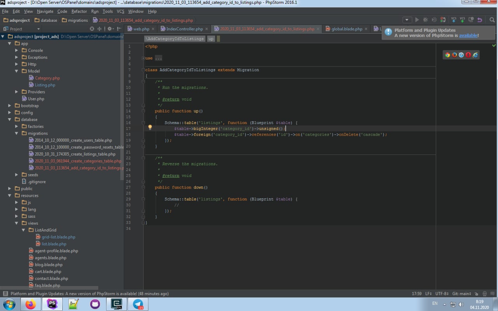Open Listing.php in the project tree
The height and width of the screenshot is (311, 498).
point(45,85)
